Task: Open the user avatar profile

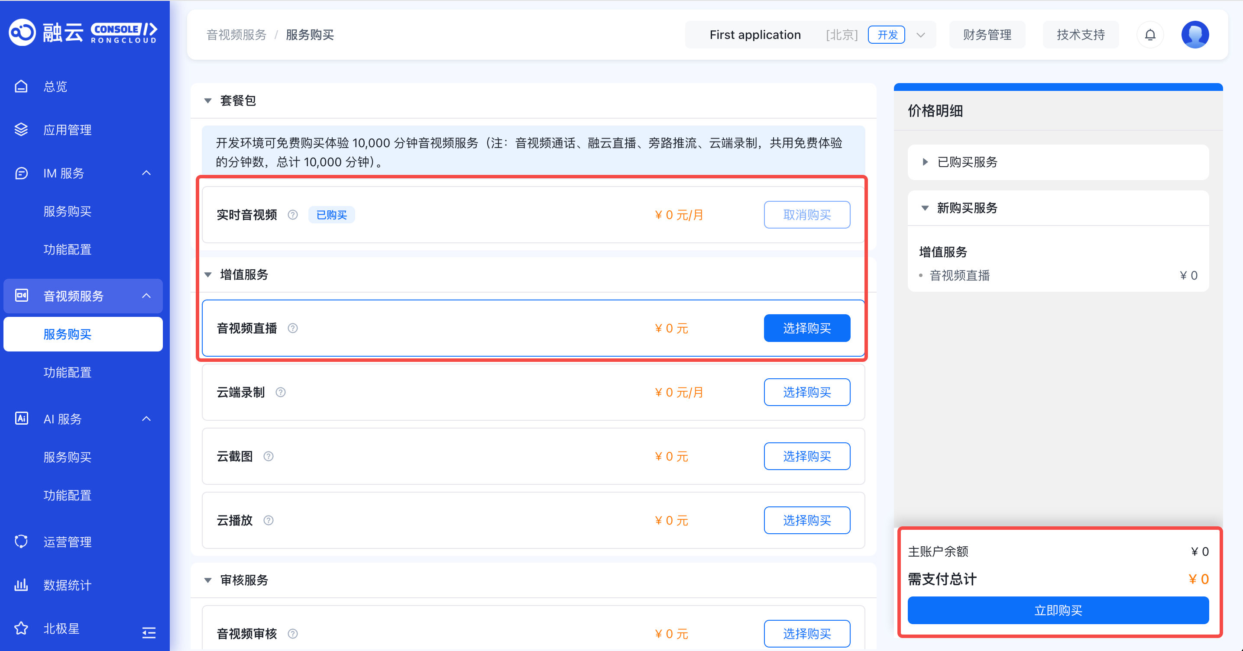Action: pyautogui.click(x=1195, y=34)
